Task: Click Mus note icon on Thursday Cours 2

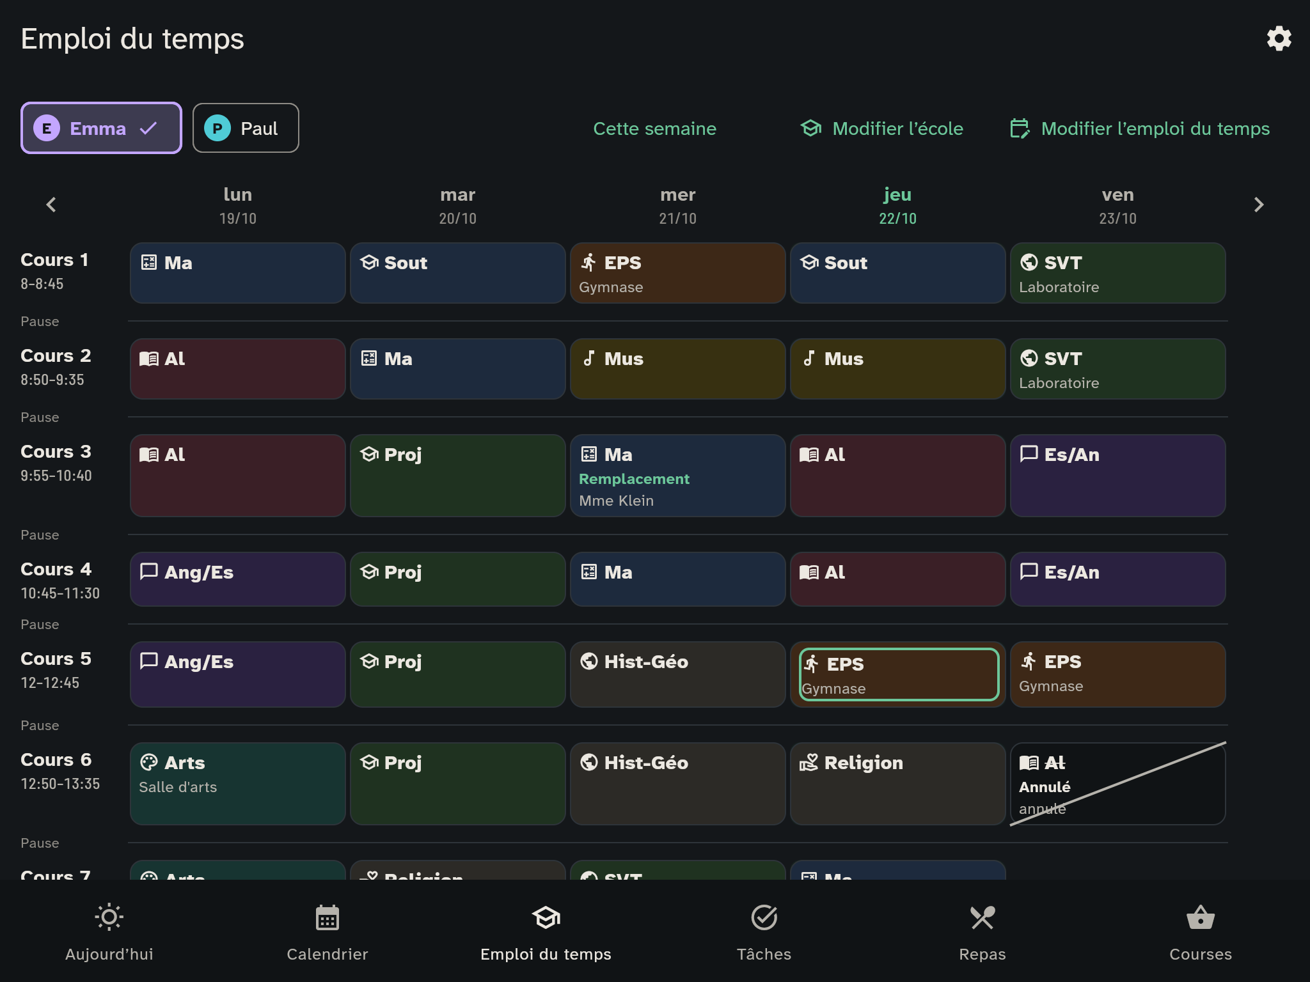Action: pyautogui.click(x=809, y=359)
